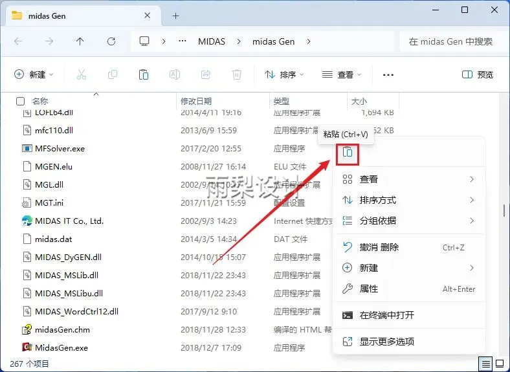This screenshot has height=372, width=510.
Task: Go back with the left arrow
Action: point(19,41)
